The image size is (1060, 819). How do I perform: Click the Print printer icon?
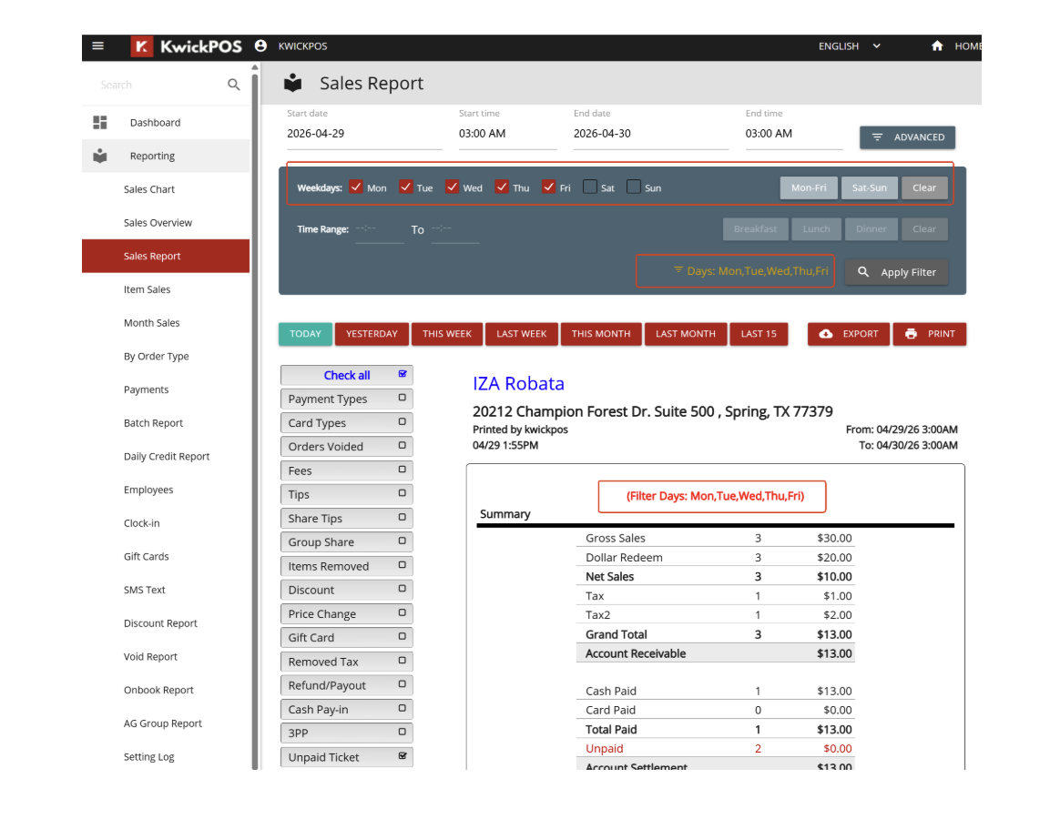pos(912,334)
